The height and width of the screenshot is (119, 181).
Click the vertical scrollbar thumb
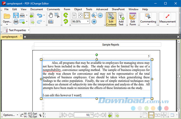tap(179, 76)
